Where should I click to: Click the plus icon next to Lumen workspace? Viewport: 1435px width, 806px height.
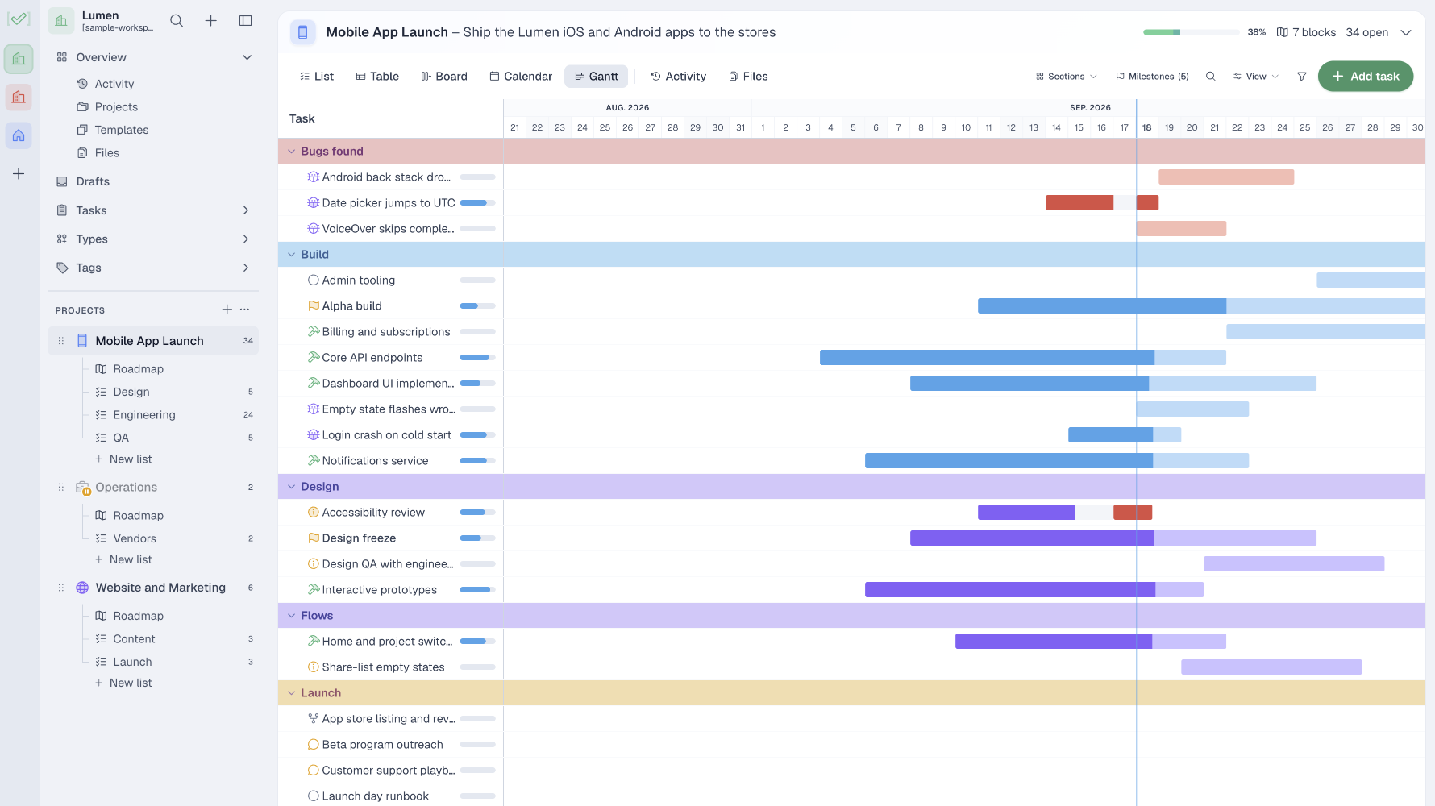[210, 21]
